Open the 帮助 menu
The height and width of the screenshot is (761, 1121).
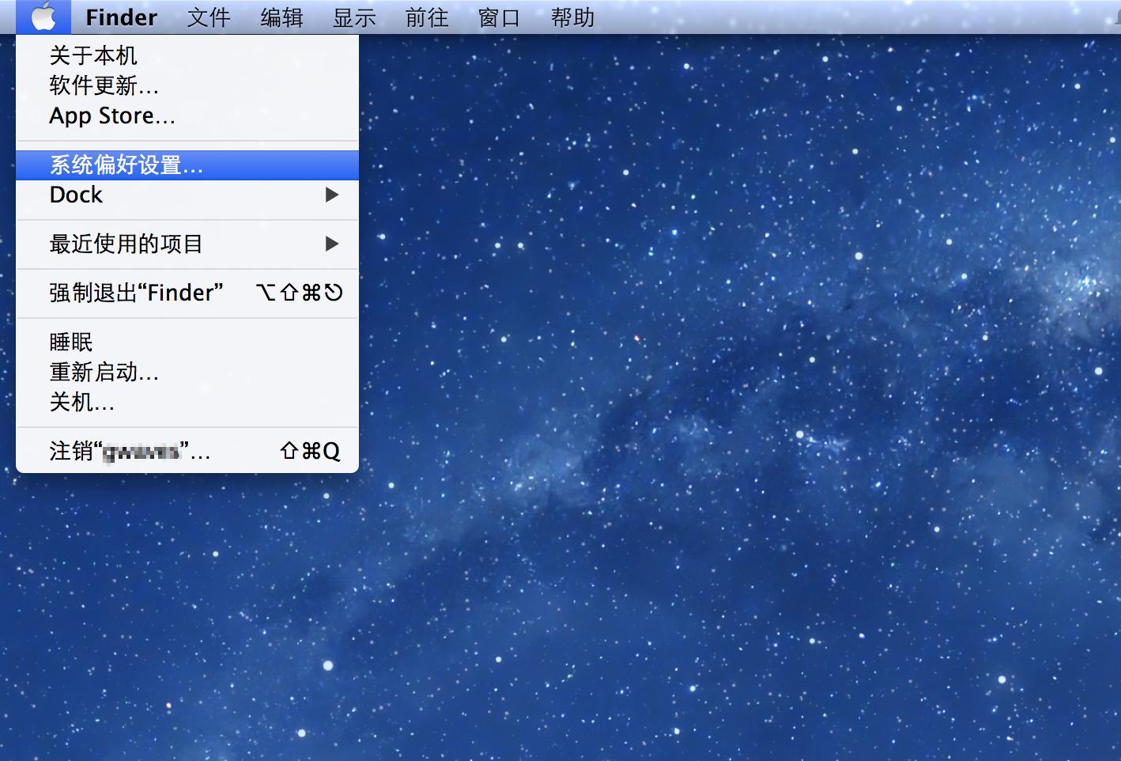click(572, 17)
